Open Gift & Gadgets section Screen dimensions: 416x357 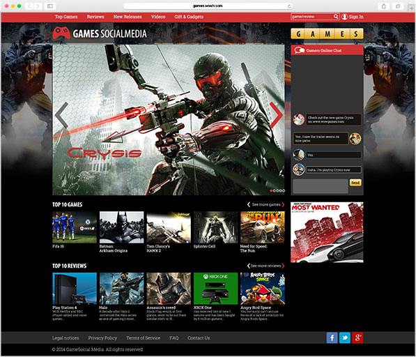tap(189, 17)
